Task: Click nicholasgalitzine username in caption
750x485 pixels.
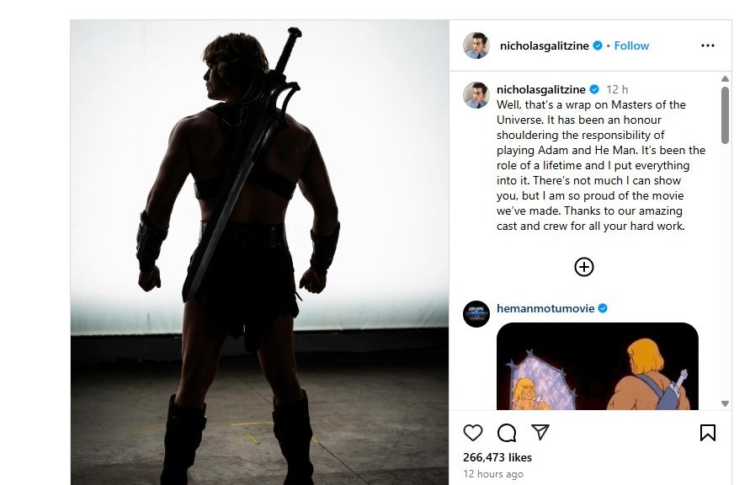Action: (x=541, y=89)
